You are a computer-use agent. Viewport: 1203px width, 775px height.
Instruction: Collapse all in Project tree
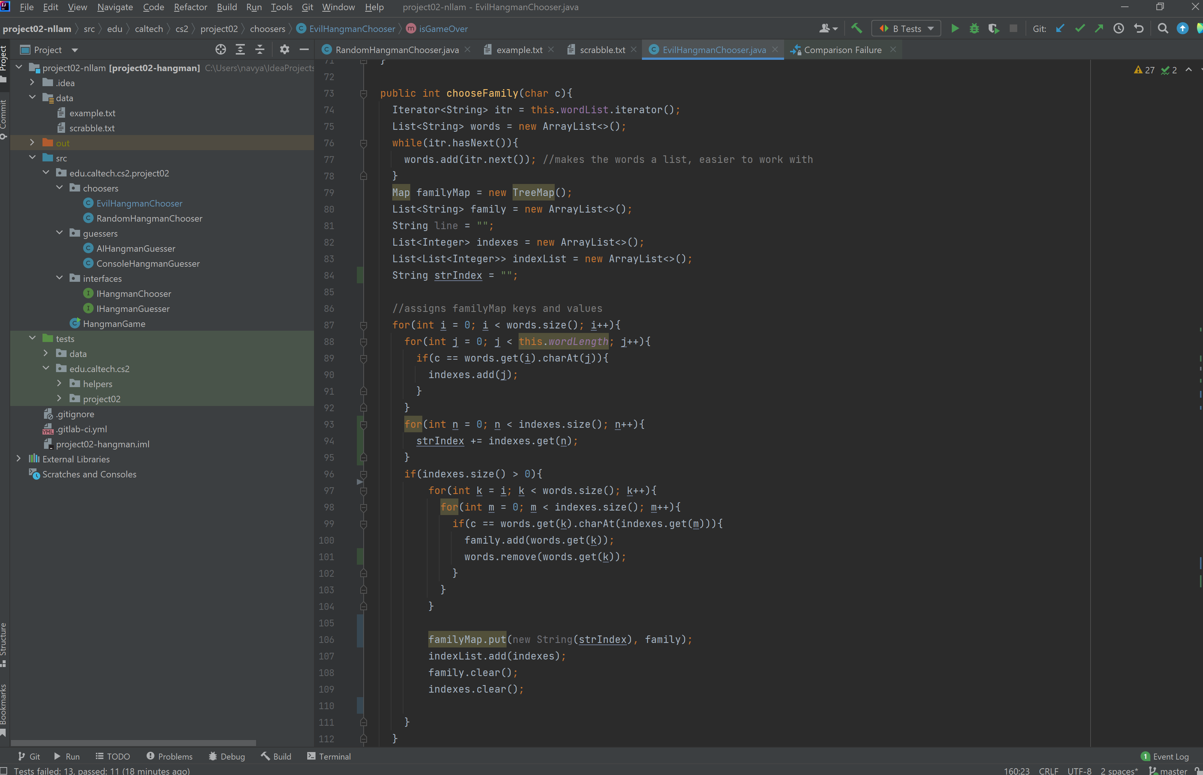click(259, 49)
